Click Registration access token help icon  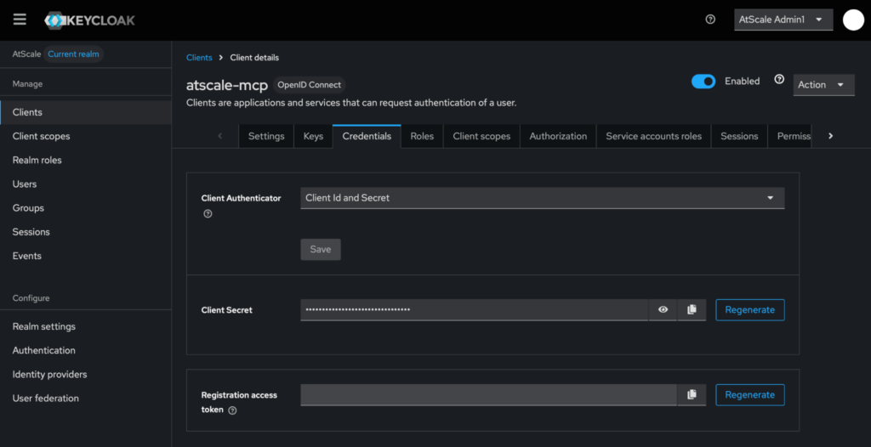click(233, 410)
